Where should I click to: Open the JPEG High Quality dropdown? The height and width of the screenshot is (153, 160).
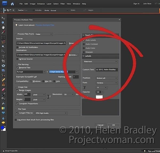point(51,113)
